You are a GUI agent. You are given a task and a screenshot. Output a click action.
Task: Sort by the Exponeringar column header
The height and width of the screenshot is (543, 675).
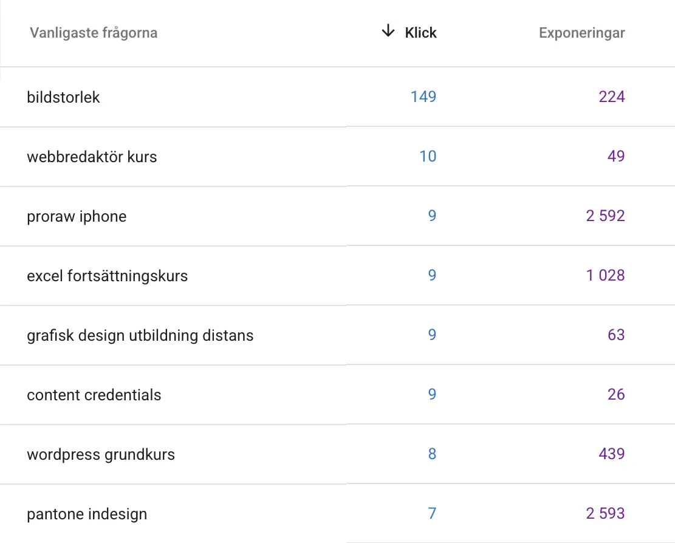pos(581,33)
